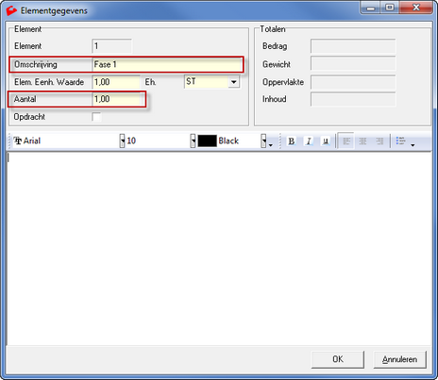Click the Annuleren button
The width and height of the screenshot is (438, 380).
pyautogui.click(x=399, y=359)
